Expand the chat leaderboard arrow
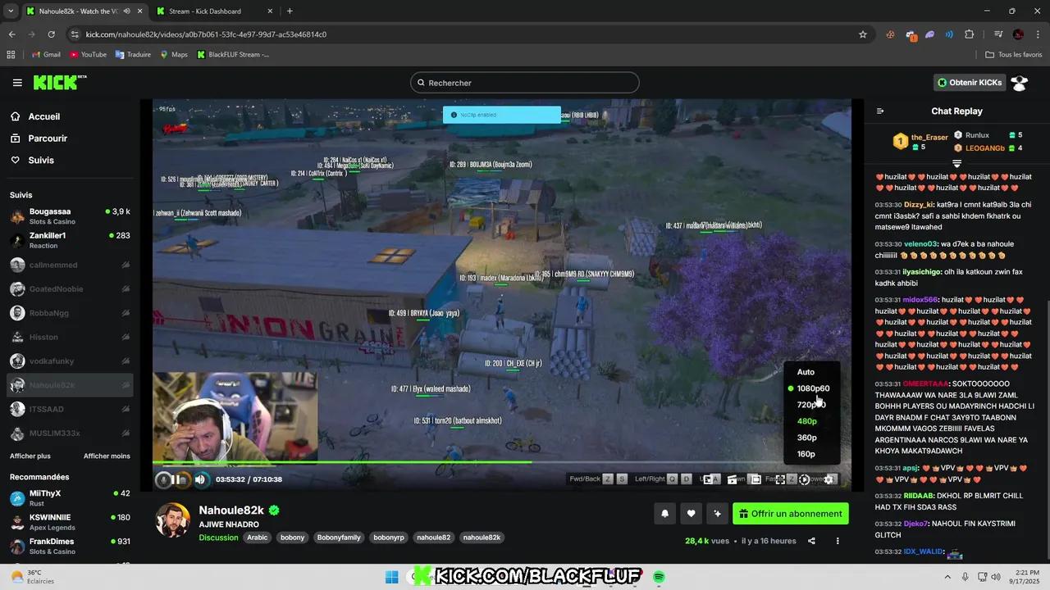Viewport: 1050px width, 590px height. (x=956, y=164)
